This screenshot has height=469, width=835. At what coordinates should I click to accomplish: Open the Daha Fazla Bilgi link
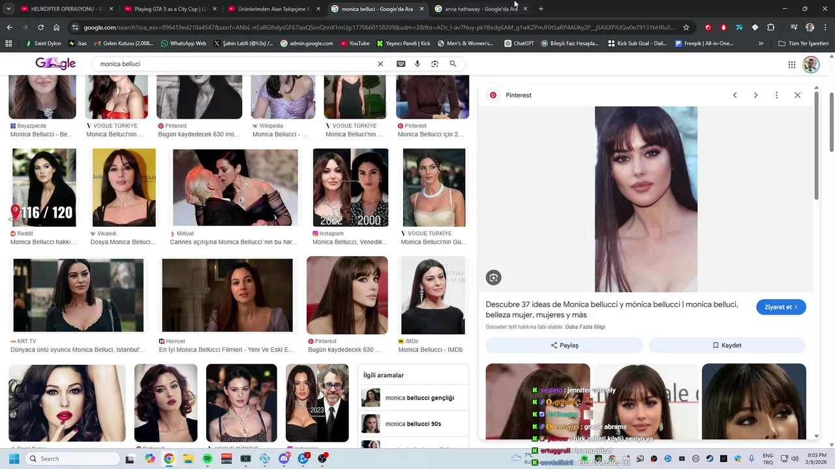tap(585, 327)
